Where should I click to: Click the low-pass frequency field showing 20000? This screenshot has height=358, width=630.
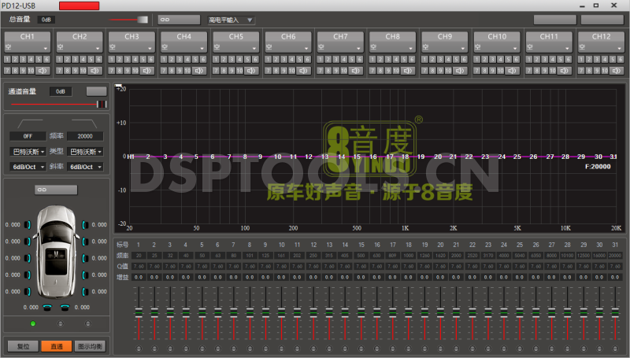pyautogui.click(x=84, y=136)
